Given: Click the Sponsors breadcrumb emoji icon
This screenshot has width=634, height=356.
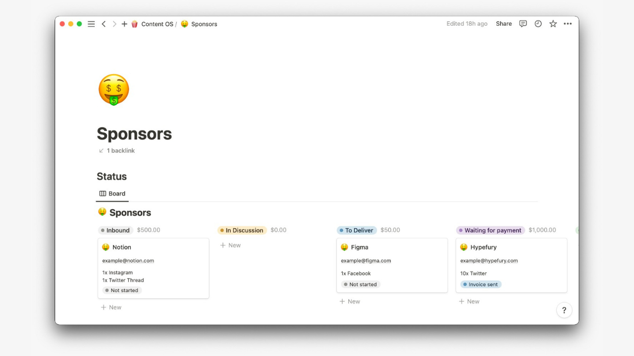Looking at the screenshot, I should click(184, 24).
